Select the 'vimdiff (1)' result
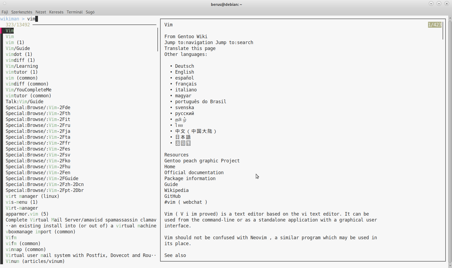Screen dimensions: 452x268 [x=20, y=60]
